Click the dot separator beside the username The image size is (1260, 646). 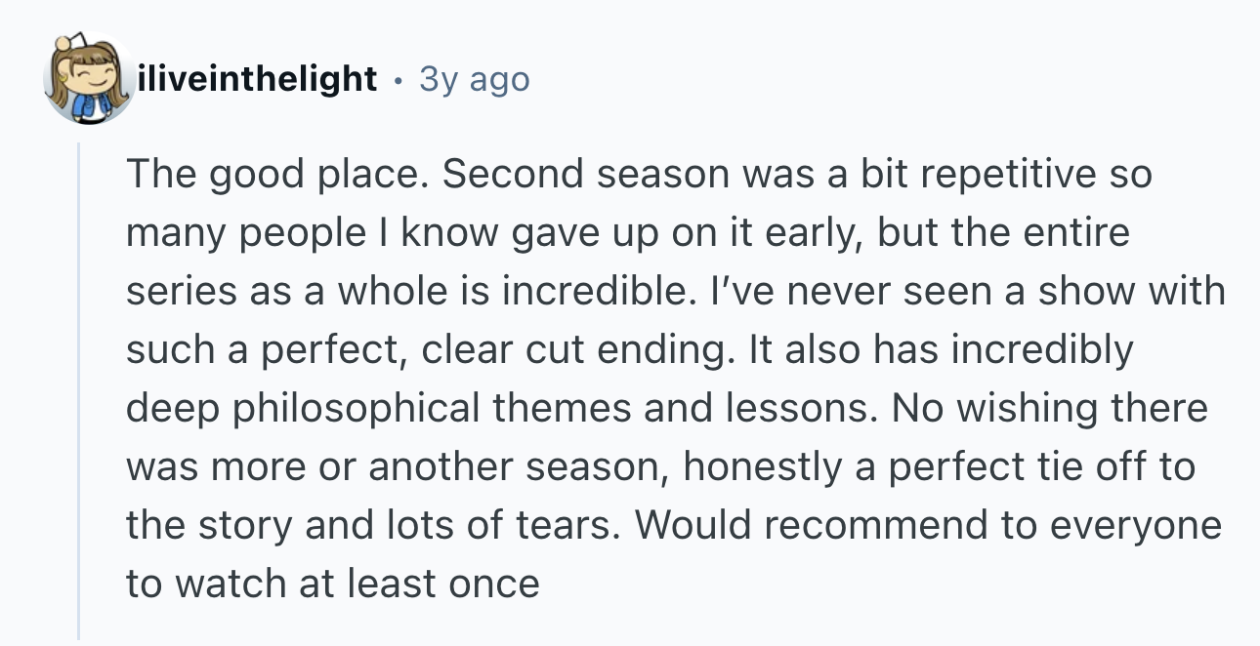coord(399,80)
